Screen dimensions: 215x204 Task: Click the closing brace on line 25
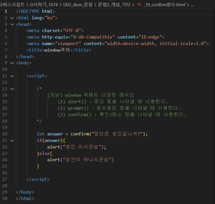38,167
